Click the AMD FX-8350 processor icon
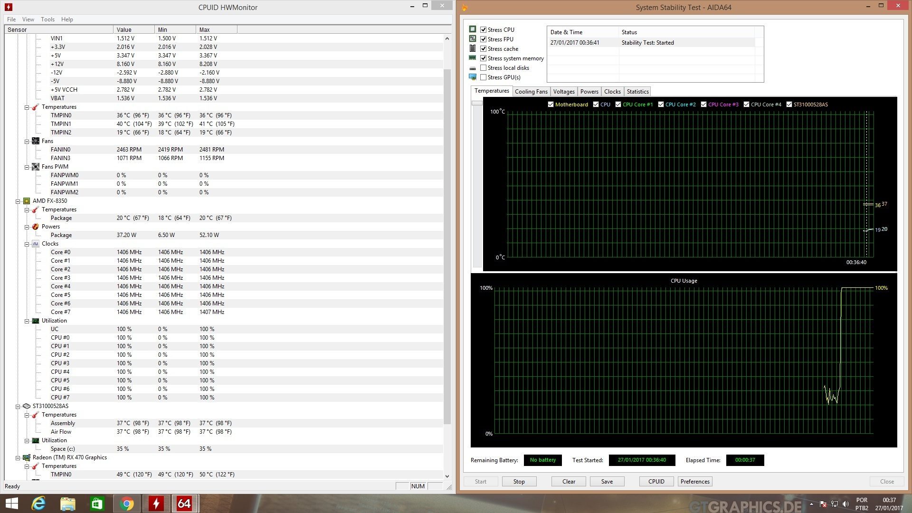 coord(27,201)
